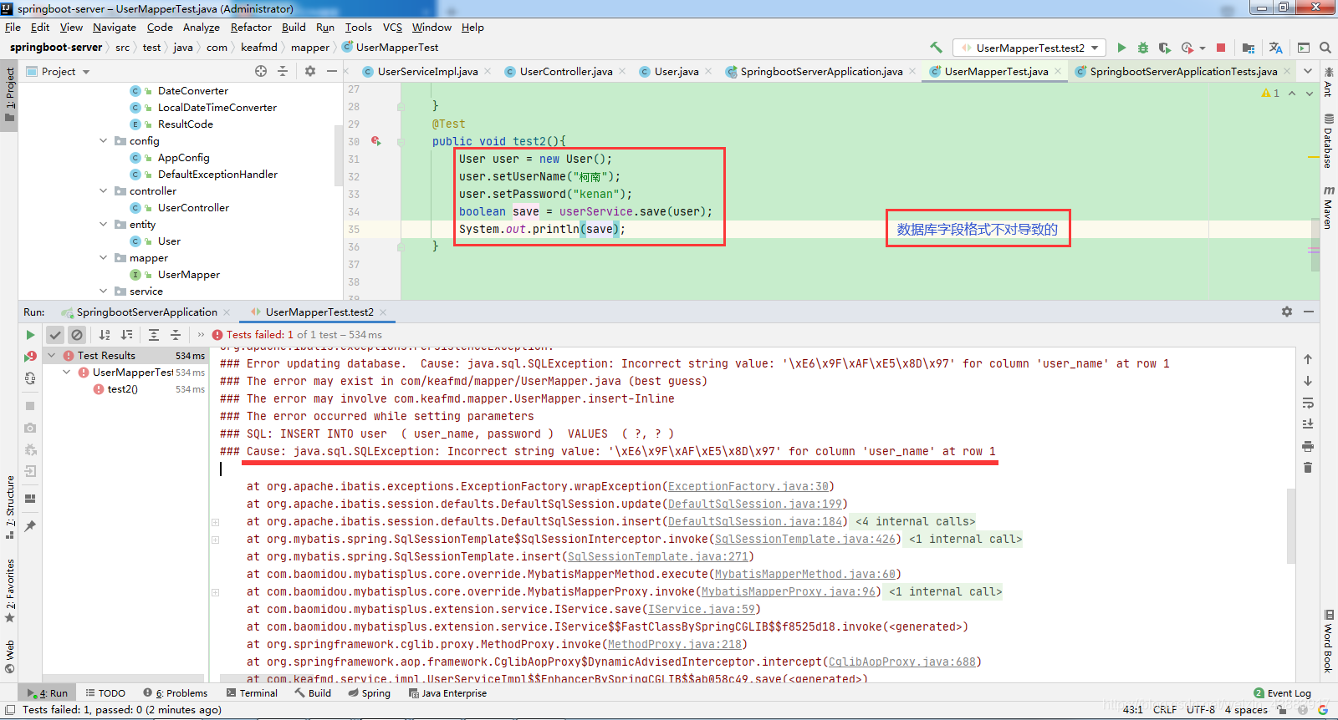Click the run gutter icon beside test2()
The height and width of the screenshot is (720, 1338).
pyautogui.click(x=376, y=141)
